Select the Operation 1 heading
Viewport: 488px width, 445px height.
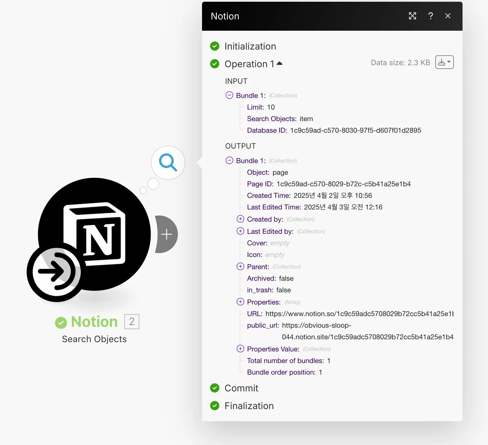pyautogui.click(x=249, y=64)
